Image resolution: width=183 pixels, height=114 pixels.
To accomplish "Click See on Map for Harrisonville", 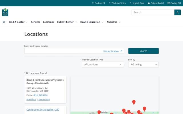I will click(44, 99).
